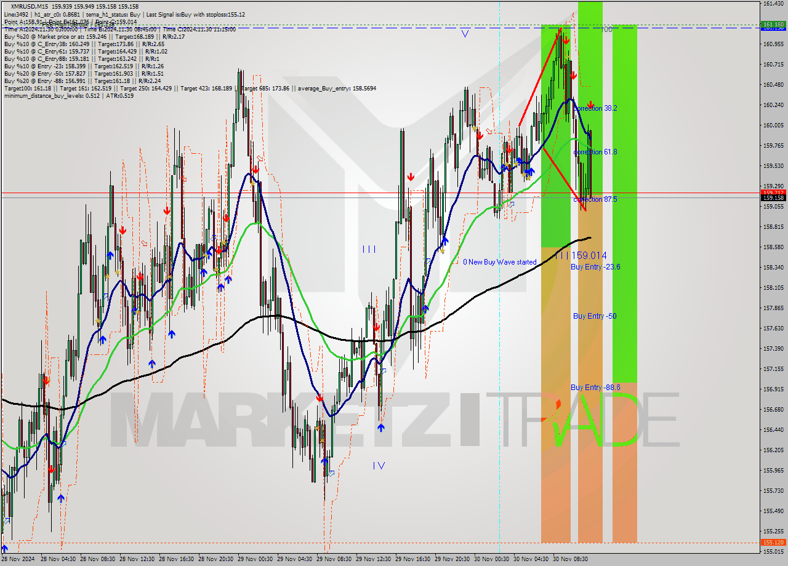The image size is (788, 566).
Task: Click the 160.240 price axis value
Action: pyautogui.click(x=773, y=105)
